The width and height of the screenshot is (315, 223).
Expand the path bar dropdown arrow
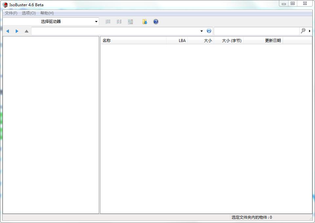(x=201, y=31)
